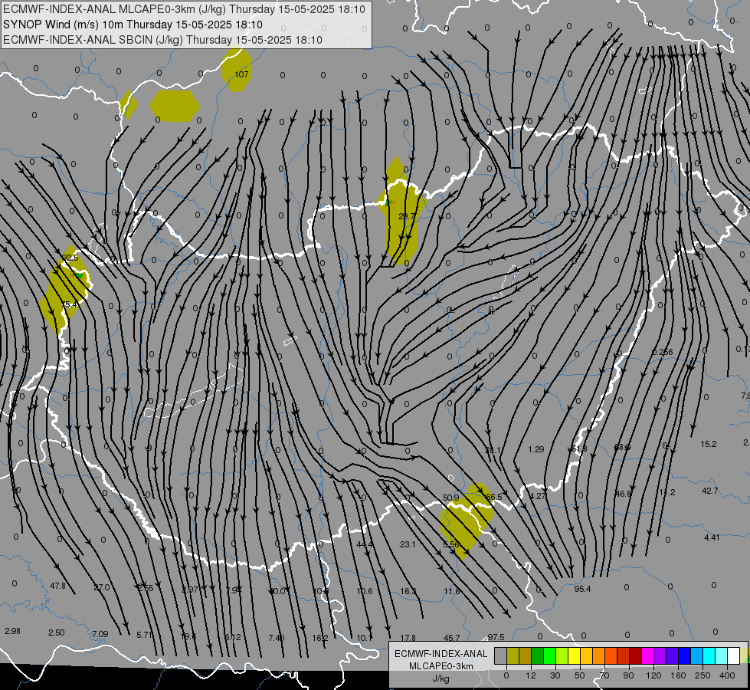Click the map value 107

point(241,74)
